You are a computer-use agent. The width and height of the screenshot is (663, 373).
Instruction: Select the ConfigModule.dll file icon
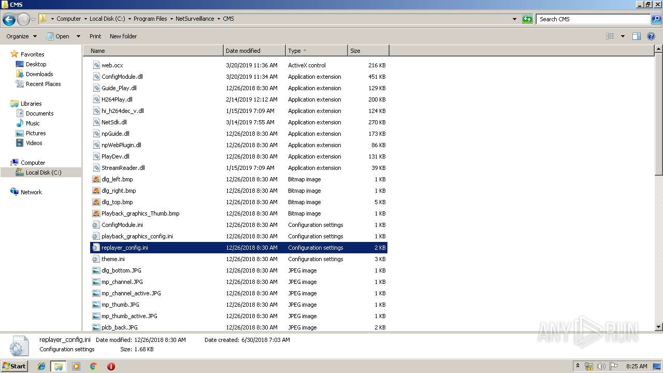coord(96,77)
